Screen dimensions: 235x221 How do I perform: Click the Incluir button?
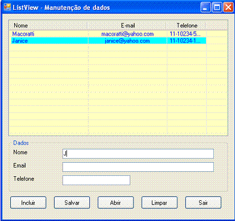(x=28, y=202)
